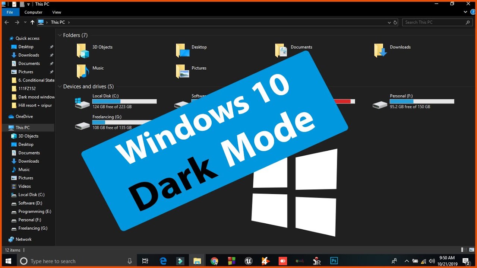Open the notifications Action Center

466,261
